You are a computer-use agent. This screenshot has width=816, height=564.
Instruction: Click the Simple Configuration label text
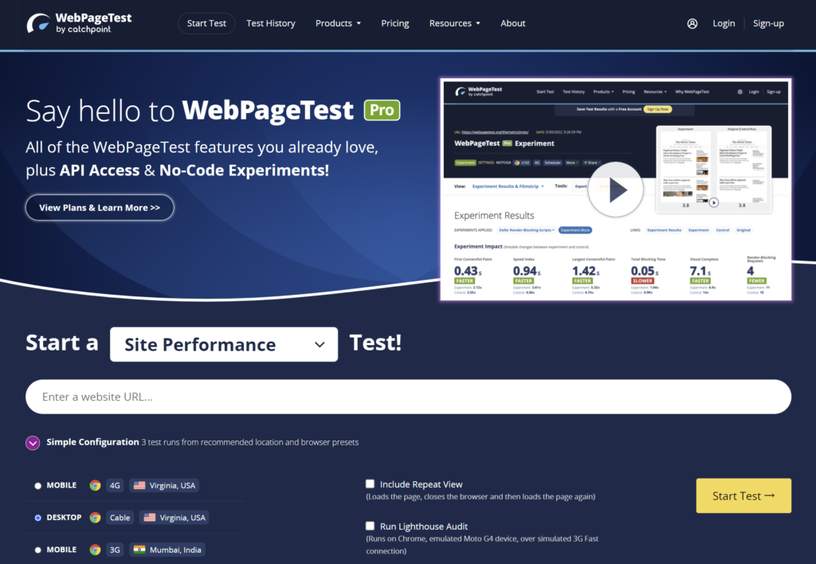(x=92, y=442)
